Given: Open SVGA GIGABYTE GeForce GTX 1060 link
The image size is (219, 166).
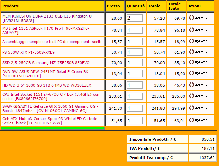Looking at the screenshot, I should coord(50,108).
